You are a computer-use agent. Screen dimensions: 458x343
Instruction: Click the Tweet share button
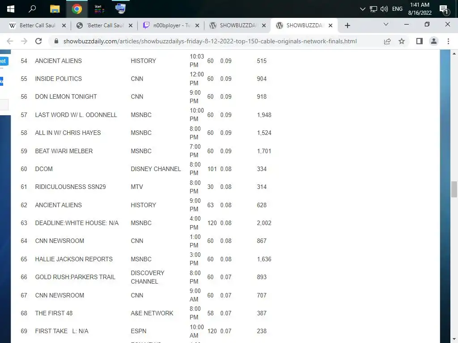pyautogui.click(x=4, y=61)
